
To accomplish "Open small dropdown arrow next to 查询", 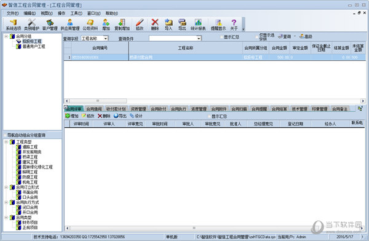I will point(295,36).
